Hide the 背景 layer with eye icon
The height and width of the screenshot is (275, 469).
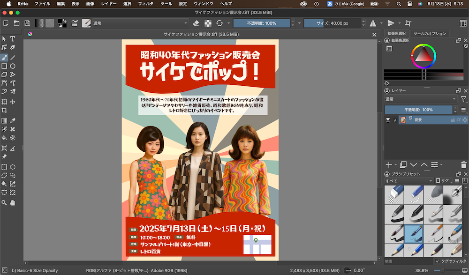[x=388, y=120]
